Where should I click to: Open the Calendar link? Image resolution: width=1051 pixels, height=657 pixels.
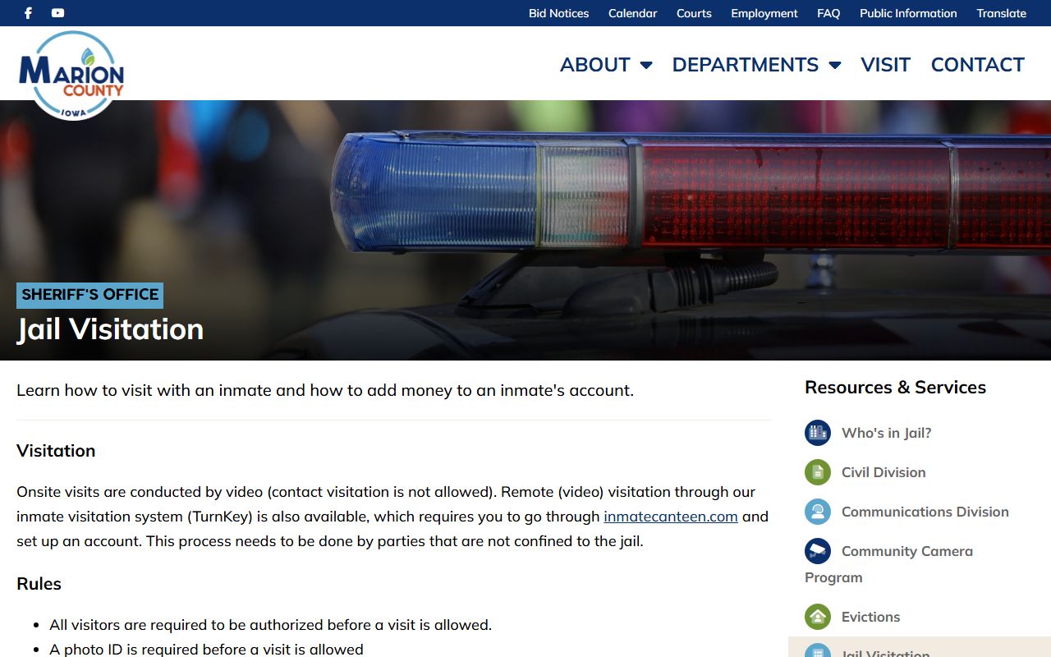pos(632,13)
